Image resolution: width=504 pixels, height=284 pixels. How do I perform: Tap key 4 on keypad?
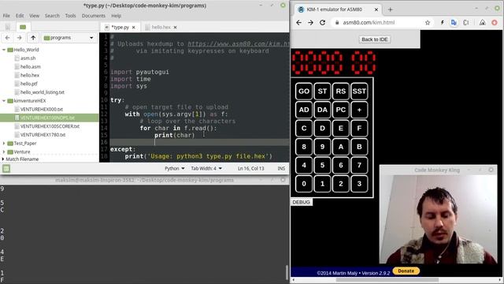[304, 165]
